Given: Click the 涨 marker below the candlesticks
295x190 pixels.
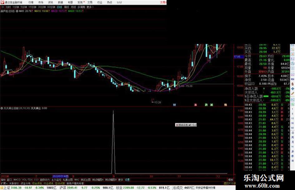Looking at the screenshot, I should (x=195, y=105).
